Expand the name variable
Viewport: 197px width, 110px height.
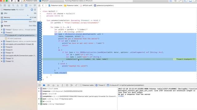(39, 104)
